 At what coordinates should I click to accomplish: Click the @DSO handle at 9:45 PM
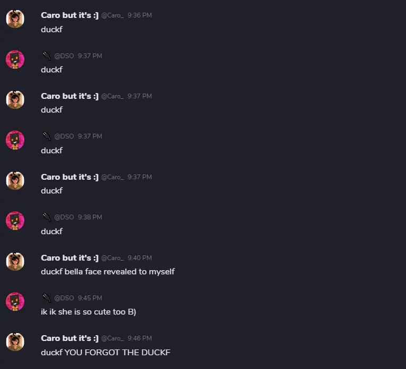click(x=64, y=298)
